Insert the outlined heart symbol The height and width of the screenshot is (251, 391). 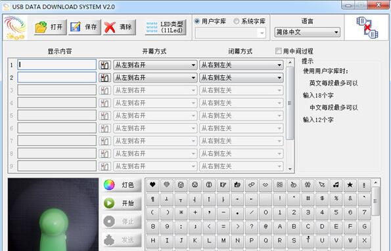pyautogui.click(x=166, y=185)
